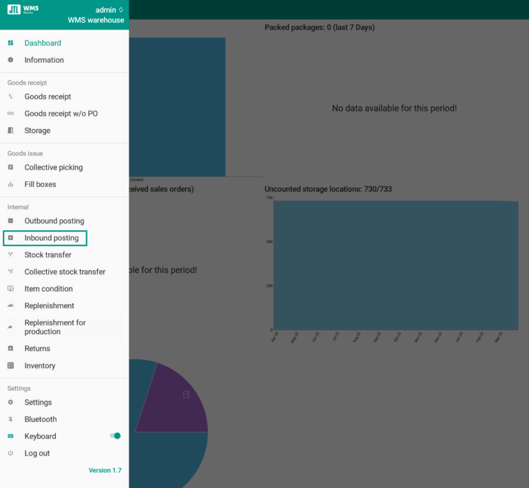529x488 pixels.
Task: Click the Replenishment arrow icon
Action: click(10, 305)
